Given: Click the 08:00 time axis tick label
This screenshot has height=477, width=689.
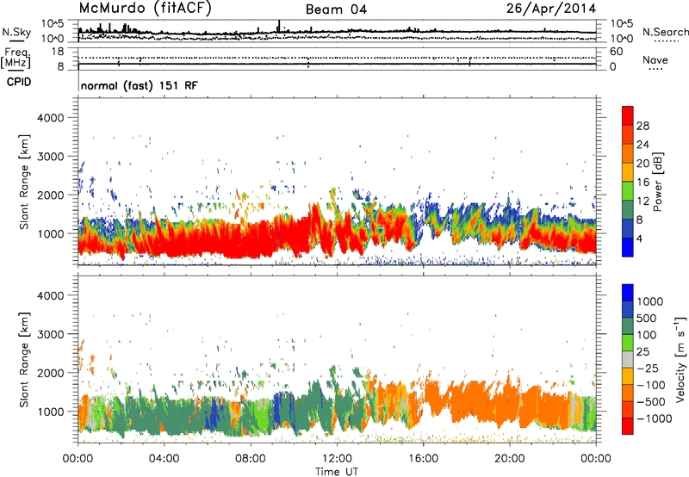Looking at the screenshot, I should point(251,459).
